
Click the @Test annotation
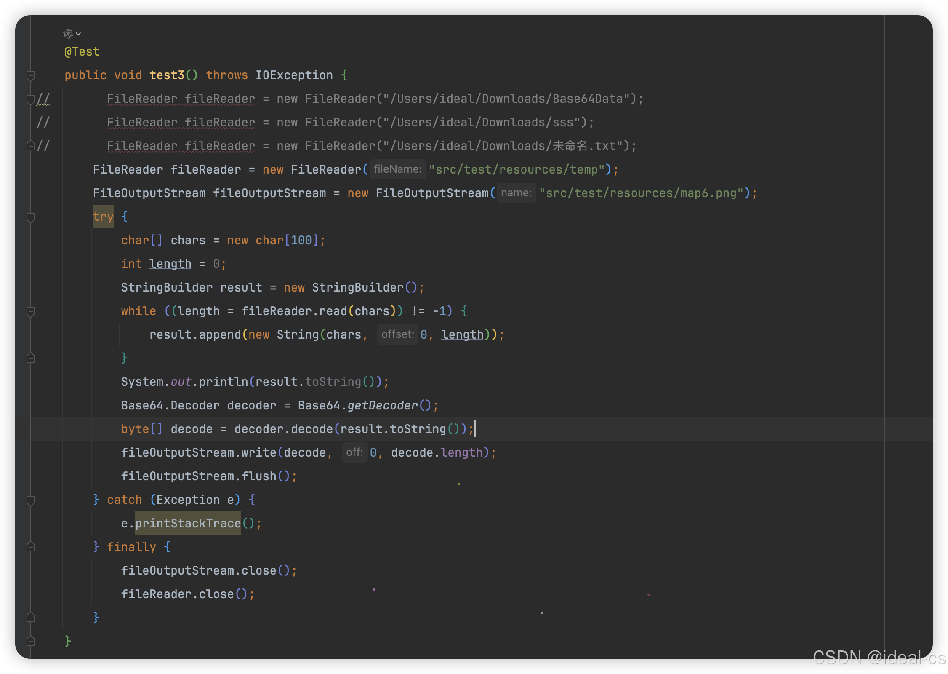coord(82,52)
